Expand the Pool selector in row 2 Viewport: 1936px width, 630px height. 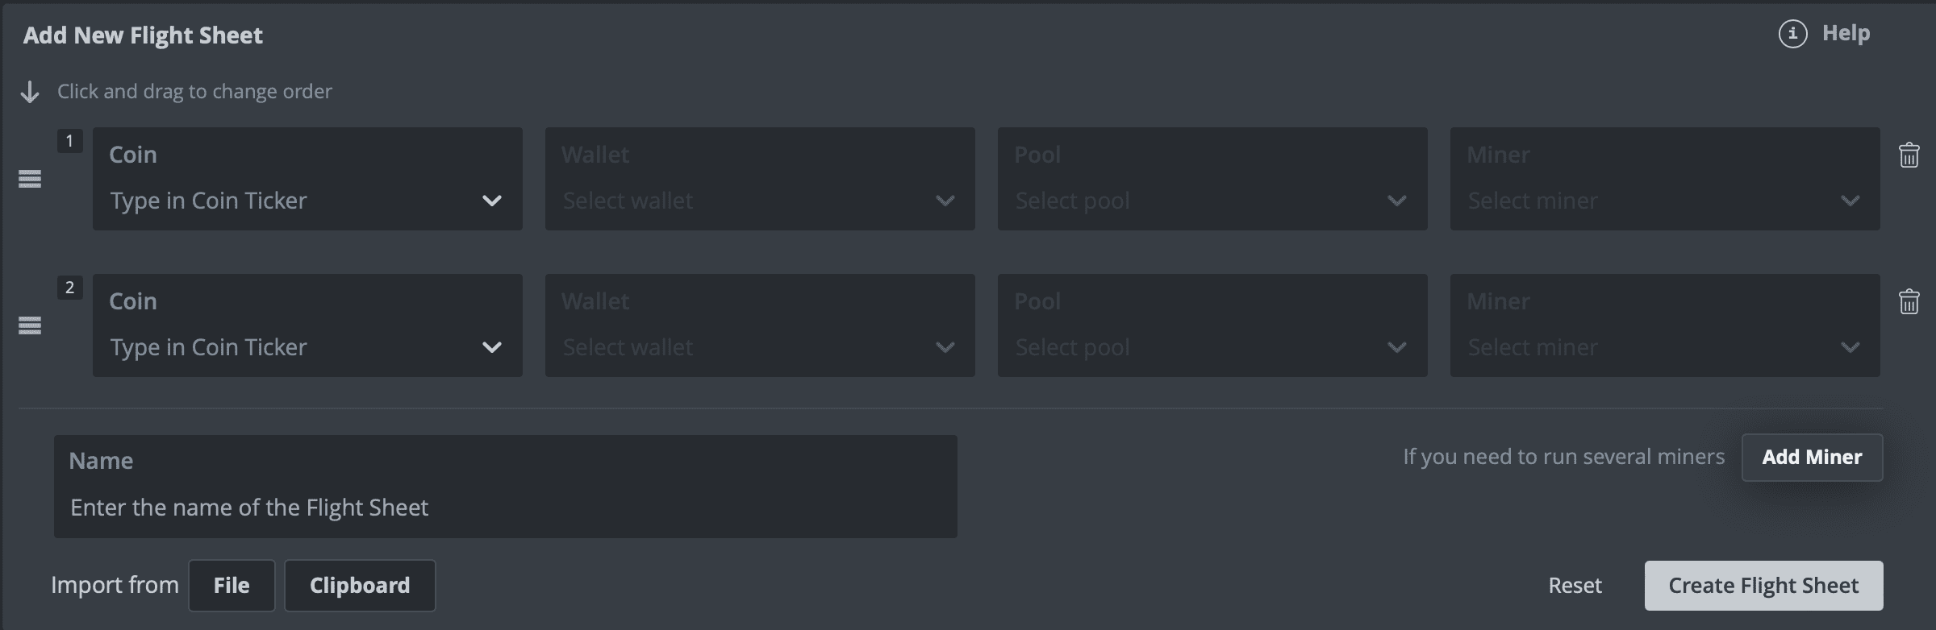pyautogui.click(x=1212, y=325)
